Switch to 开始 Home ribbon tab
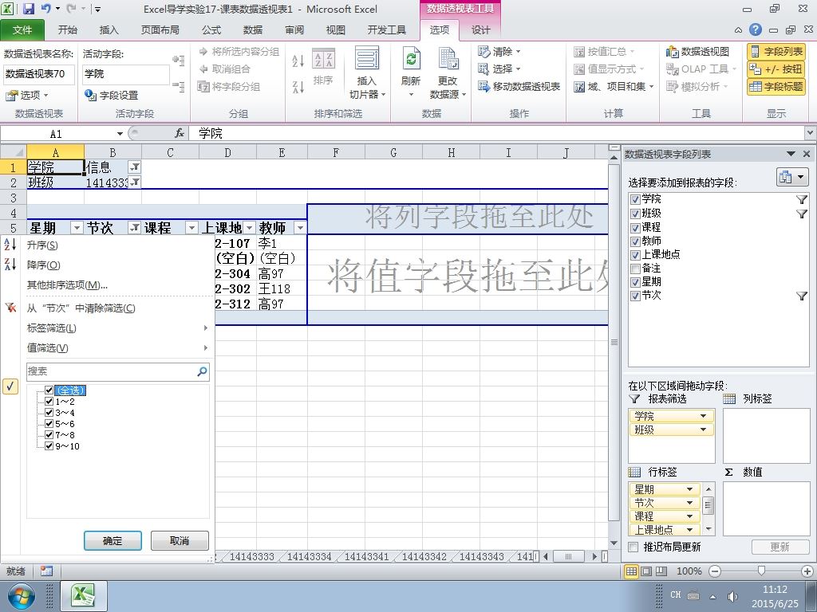 click(68, 30)
